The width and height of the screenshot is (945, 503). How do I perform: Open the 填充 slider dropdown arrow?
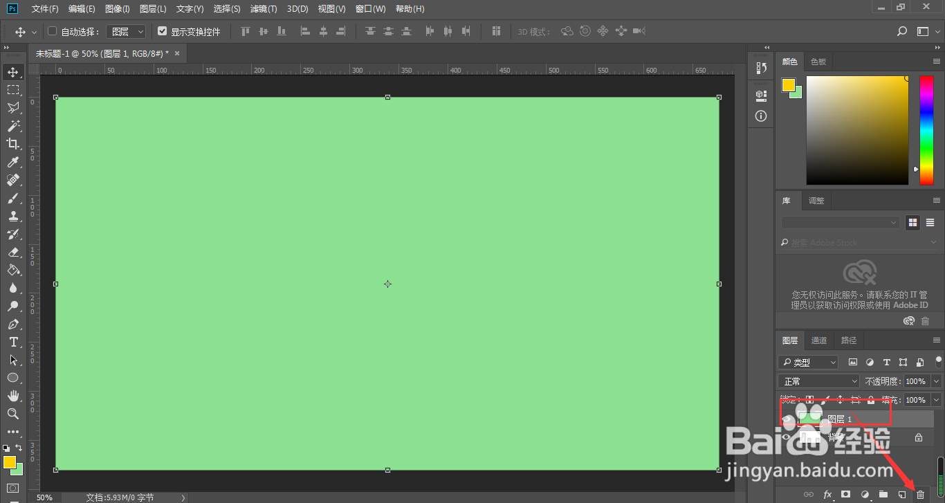pyautogui.click(x=937, y=400)
